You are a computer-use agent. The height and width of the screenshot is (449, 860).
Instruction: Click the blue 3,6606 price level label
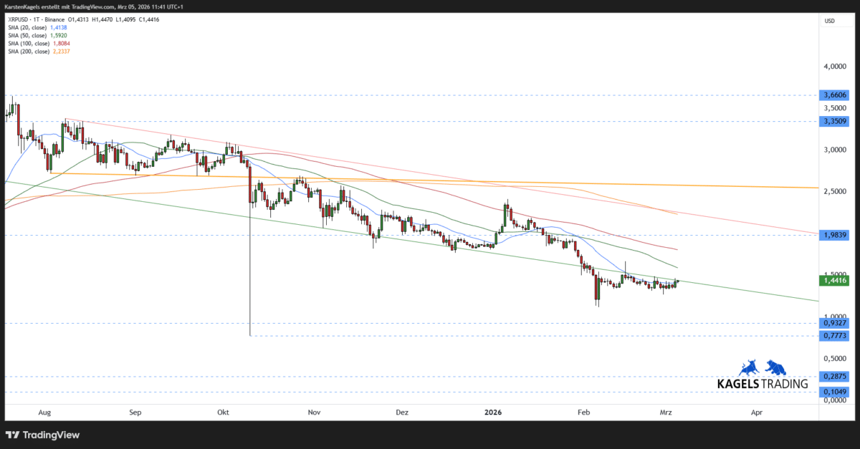pyautogui.click(x=833, y=95)
